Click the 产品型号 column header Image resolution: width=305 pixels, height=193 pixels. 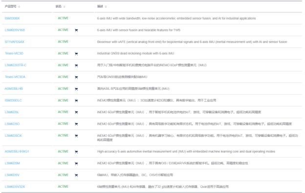(10, 6)
